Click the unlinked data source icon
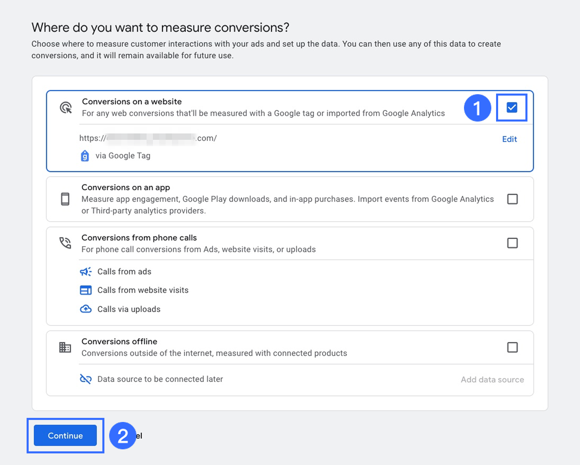This screenshot has width=580, height=465. pos(86,379)
